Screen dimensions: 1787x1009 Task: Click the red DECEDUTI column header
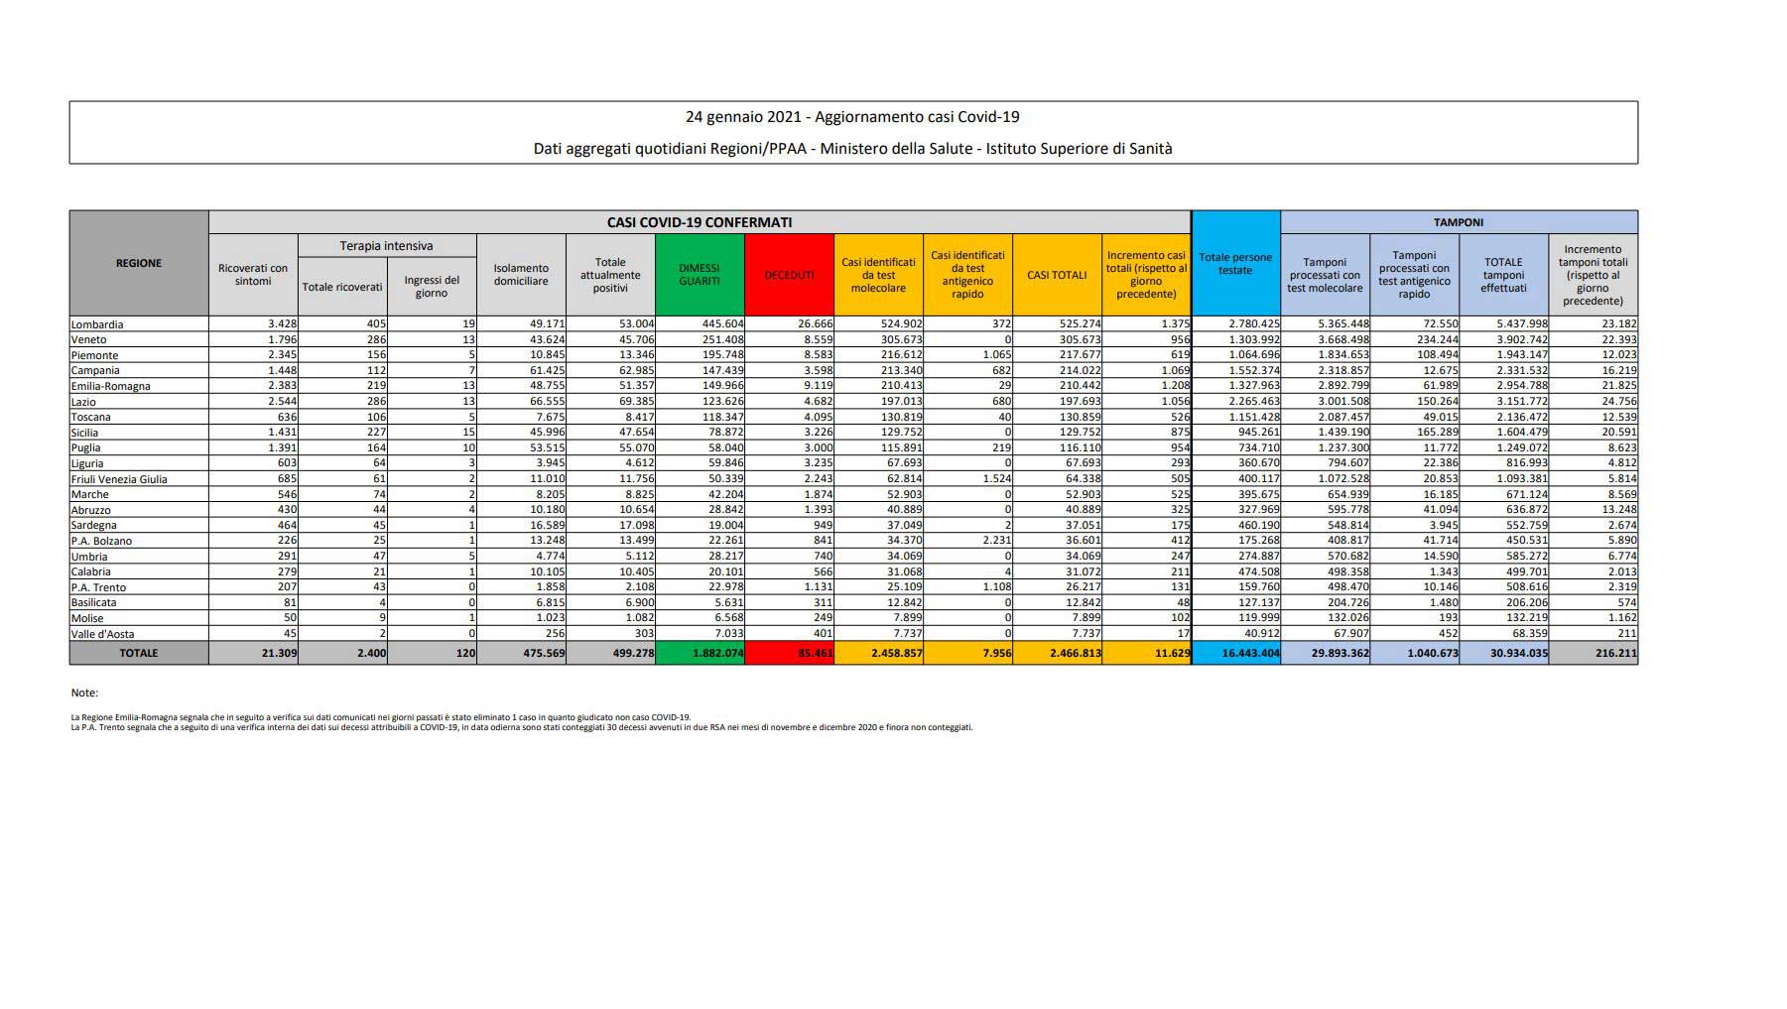(x=789, y=275)
